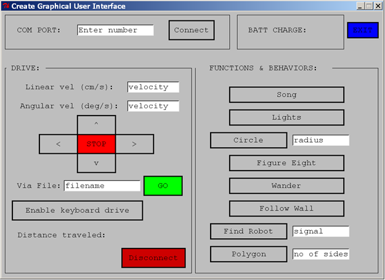Viewport: 385px width, 280px height.
Task: Select the Linear vel velocity field
Action: pyautogui.click(x=153, y=87)
